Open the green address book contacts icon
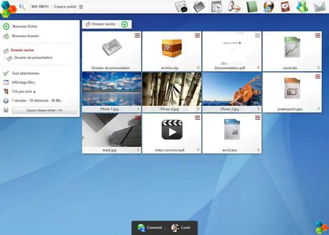This screenshot has height=235, width=329. (252, 7)
